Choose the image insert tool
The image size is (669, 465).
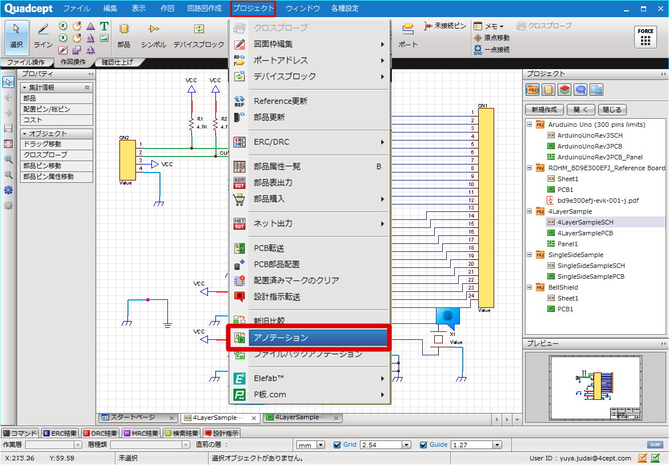104,38
